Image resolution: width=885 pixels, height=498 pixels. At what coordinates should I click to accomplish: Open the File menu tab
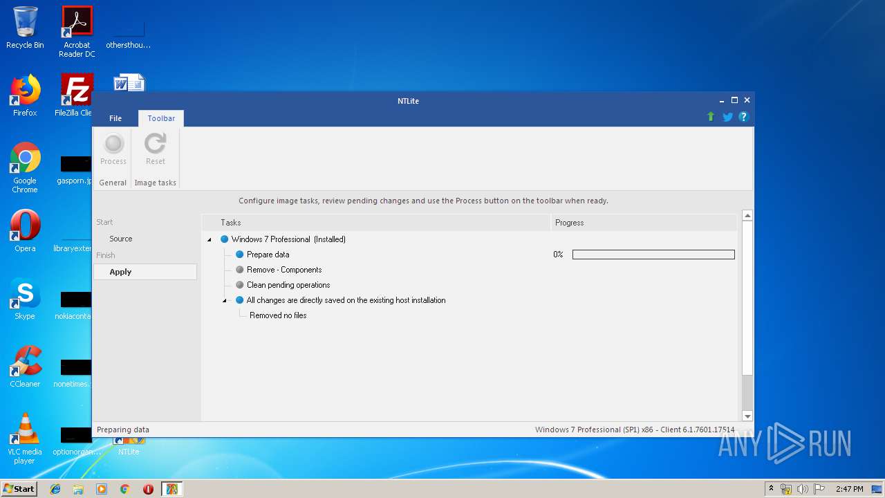(115, 118)
